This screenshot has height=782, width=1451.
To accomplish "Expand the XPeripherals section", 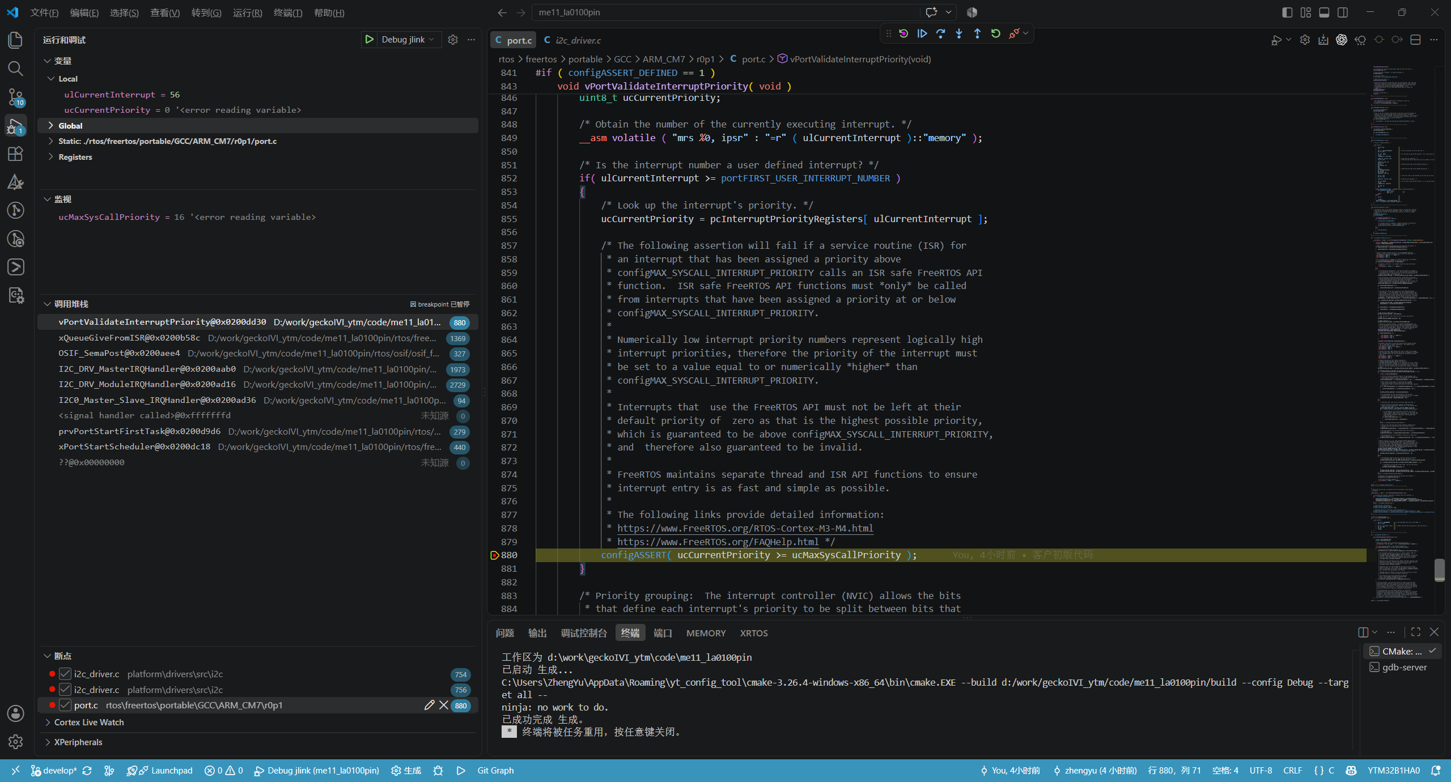I will 47,742.
